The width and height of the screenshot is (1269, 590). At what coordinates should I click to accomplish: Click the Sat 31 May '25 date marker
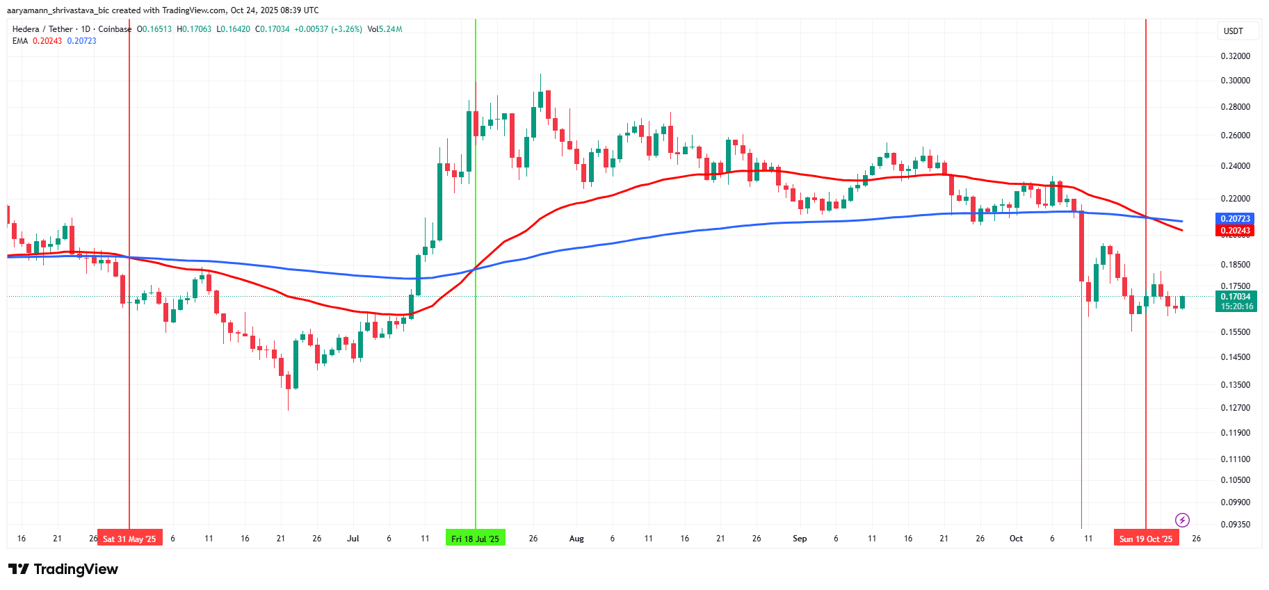pyautogui.click(x=129, y=539)
